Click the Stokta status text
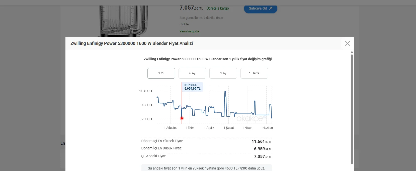416x171 pixels. pyautogui.click(x=184, y=24)
